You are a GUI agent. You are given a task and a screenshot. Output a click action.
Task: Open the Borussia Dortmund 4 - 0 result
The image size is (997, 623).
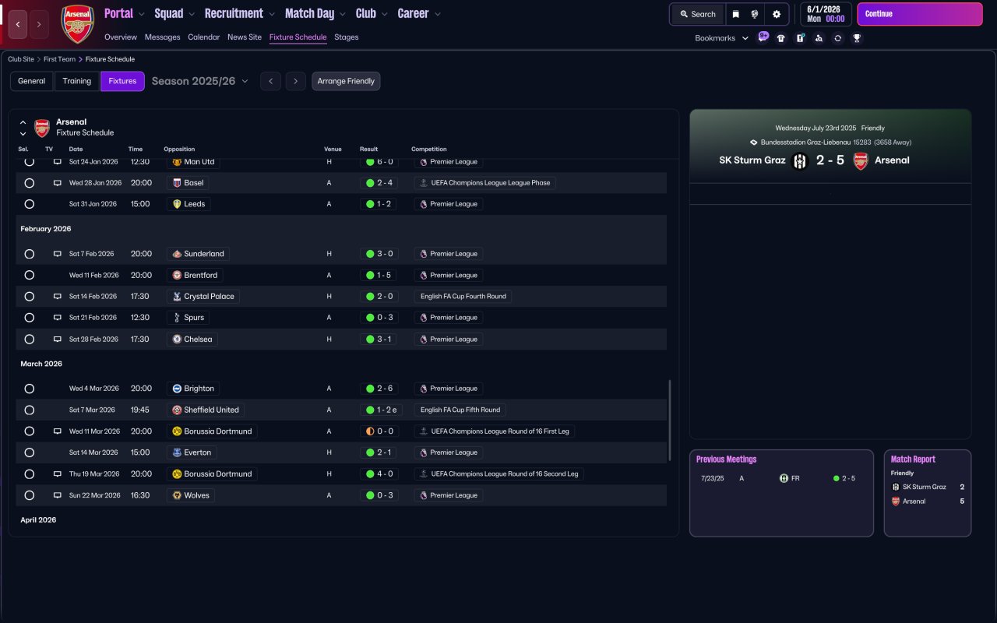[381, 474]
